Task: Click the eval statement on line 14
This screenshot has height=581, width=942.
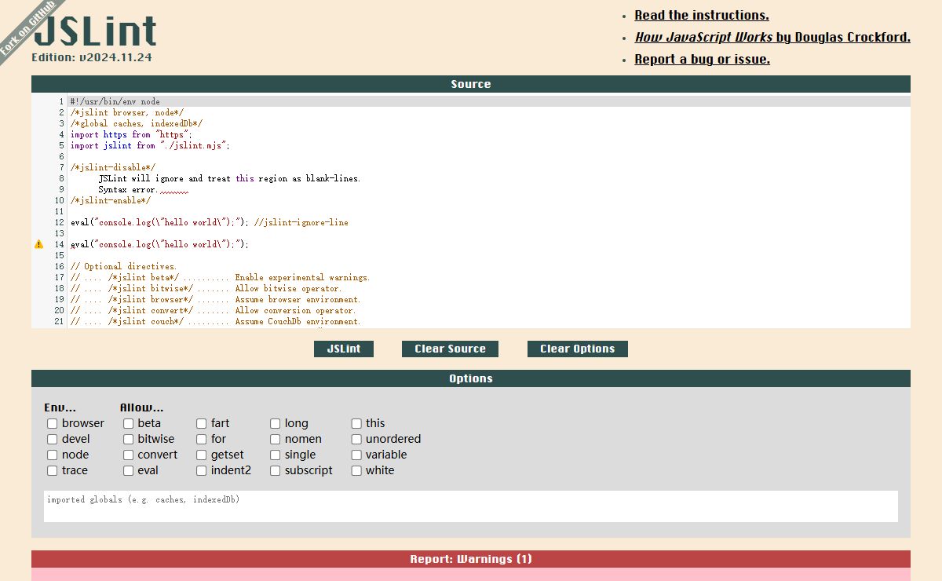Action: (159, 244)
